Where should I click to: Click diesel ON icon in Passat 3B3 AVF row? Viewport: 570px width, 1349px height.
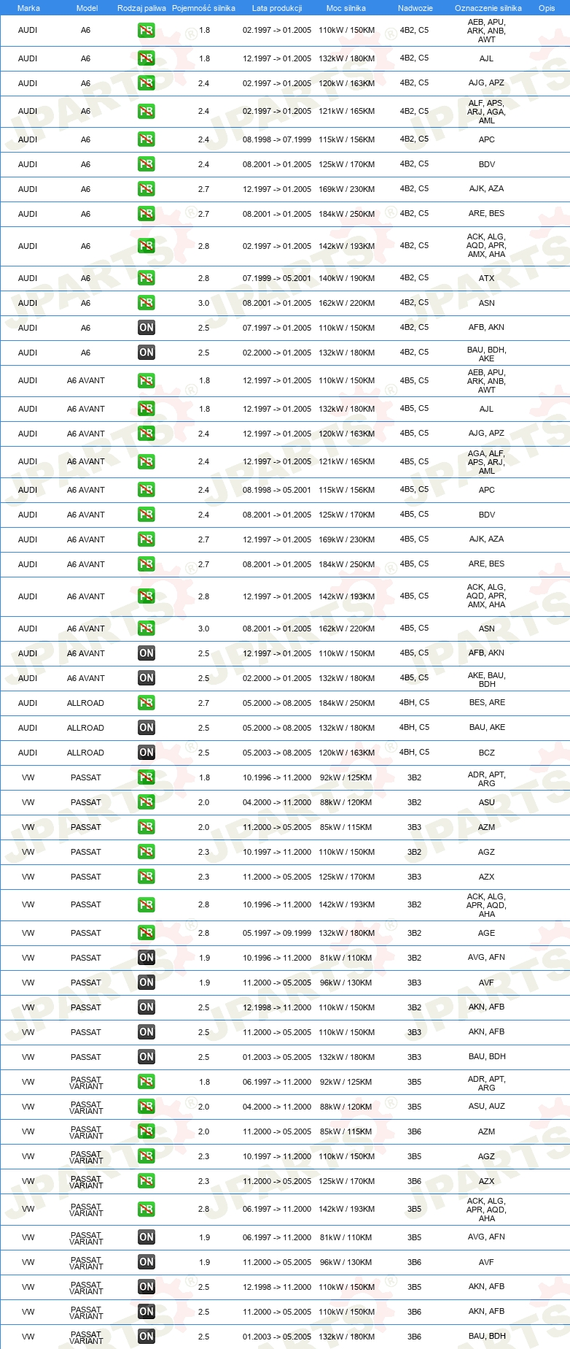pos(147,983)
